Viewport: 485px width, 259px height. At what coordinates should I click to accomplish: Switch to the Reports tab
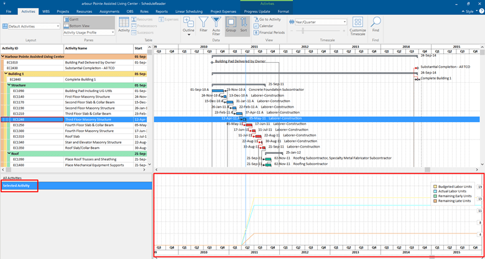[162, 11]
